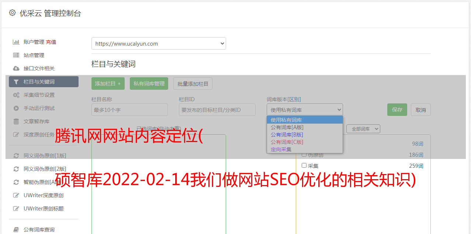Click the 186词 count
This screenshot has height=234, width=471.
click(x=416, y=155)
